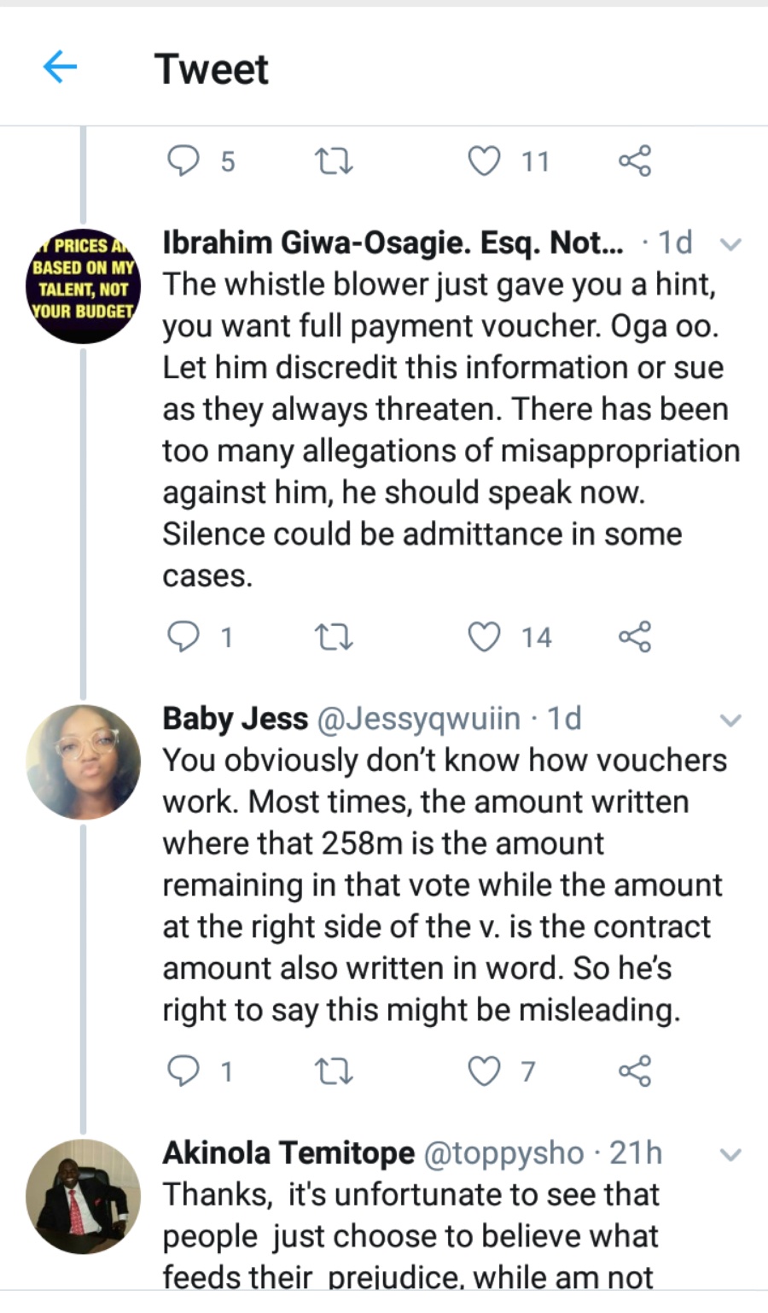Share the top tweet with 11 likes
Image resolution: width=768 pixels, height=1313 pixels.
point(634,160)
